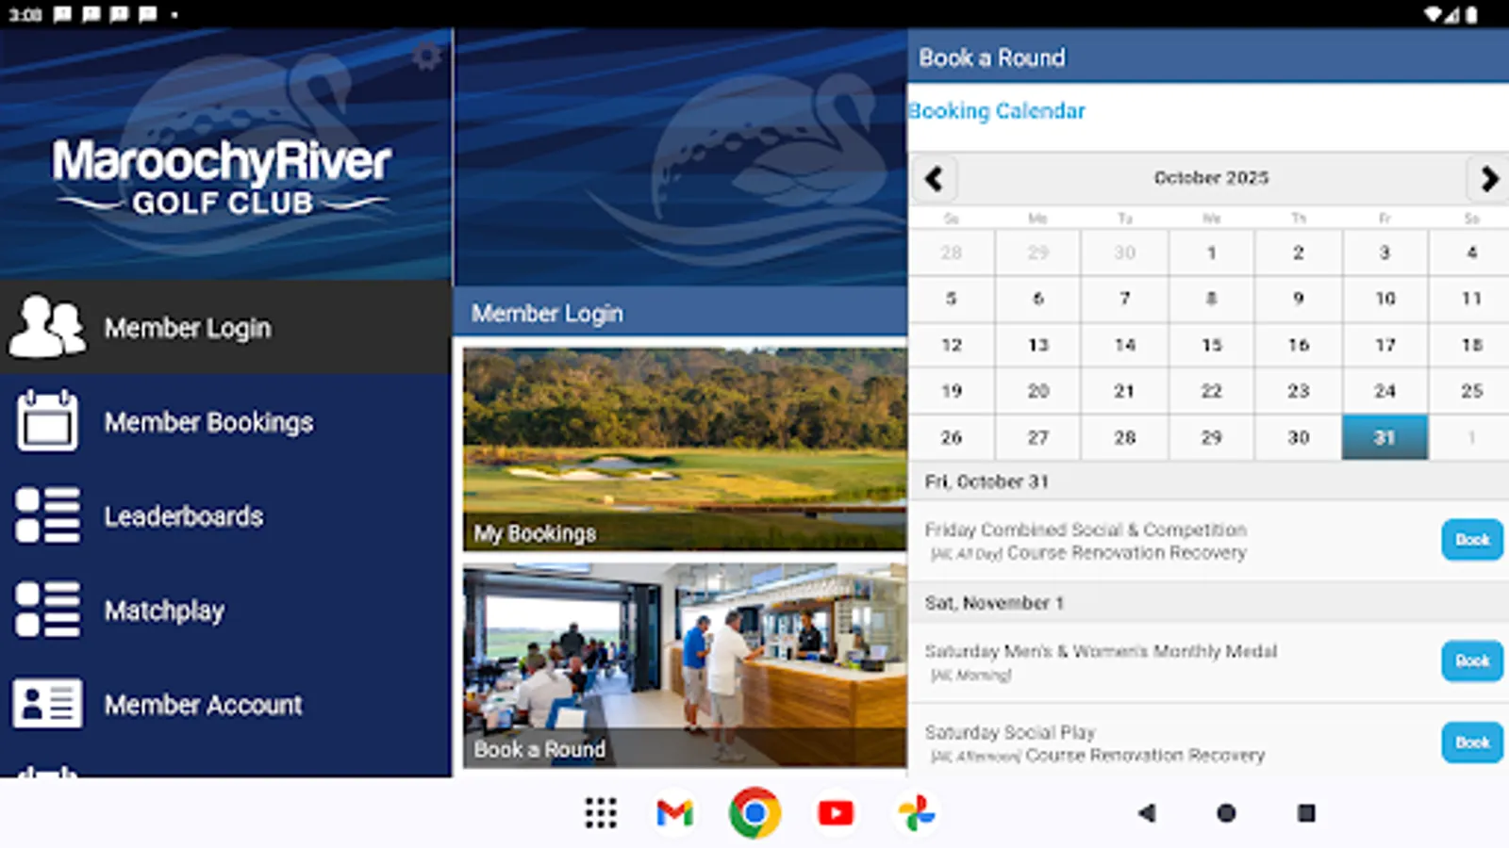Select October 3 in the calendar
Screen dimensions: 1509x848
(1385, 253)
